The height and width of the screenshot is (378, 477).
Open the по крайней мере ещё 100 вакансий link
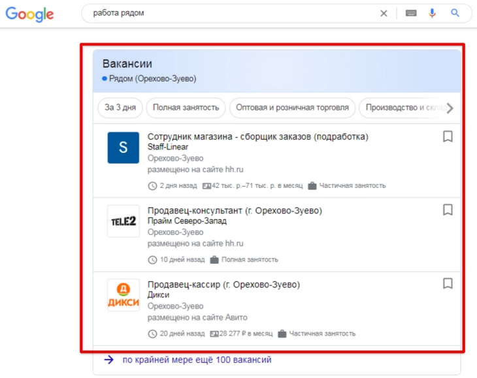coord(197,360)
